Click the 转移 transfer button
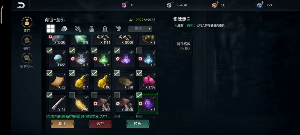 (x=138, y=124)
